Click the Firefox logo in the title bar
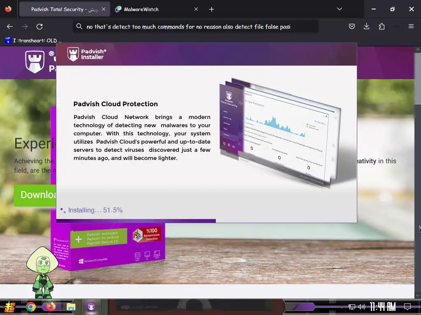Viewport: 421px width, 315px height. (x=8, y=9)
